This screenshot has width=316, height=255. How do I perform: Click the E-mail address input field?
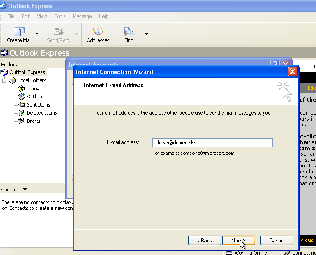pos(212,143)
